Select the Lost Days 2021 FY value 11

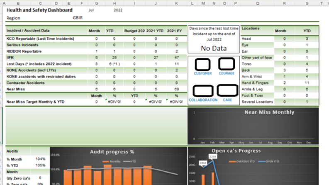pos(176,64)
